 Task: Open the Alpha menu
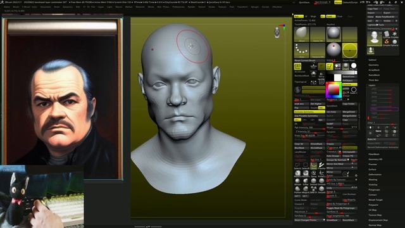[x=7, y=7]
